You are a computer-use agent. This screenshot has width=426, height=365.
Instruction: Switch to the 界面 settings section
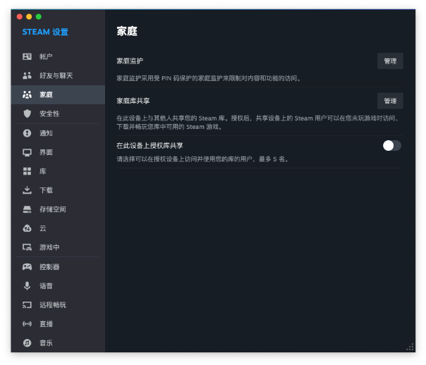click(58, 152)
